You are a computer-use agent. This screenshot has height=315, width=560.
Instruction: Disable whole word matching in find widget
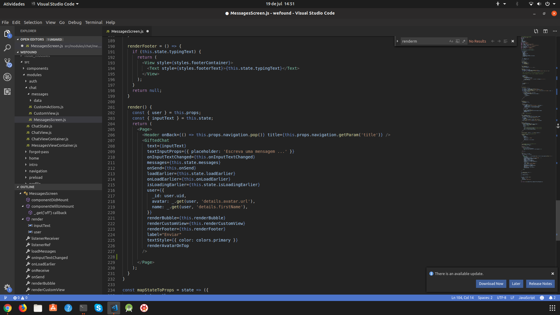coord(457,41)
